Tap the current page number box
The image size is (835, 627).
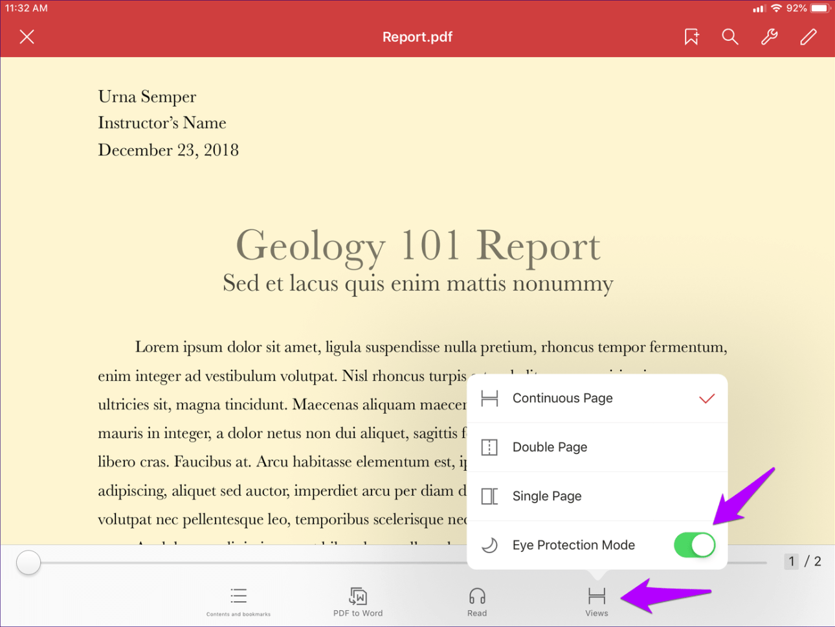click(x=791, y=562)
